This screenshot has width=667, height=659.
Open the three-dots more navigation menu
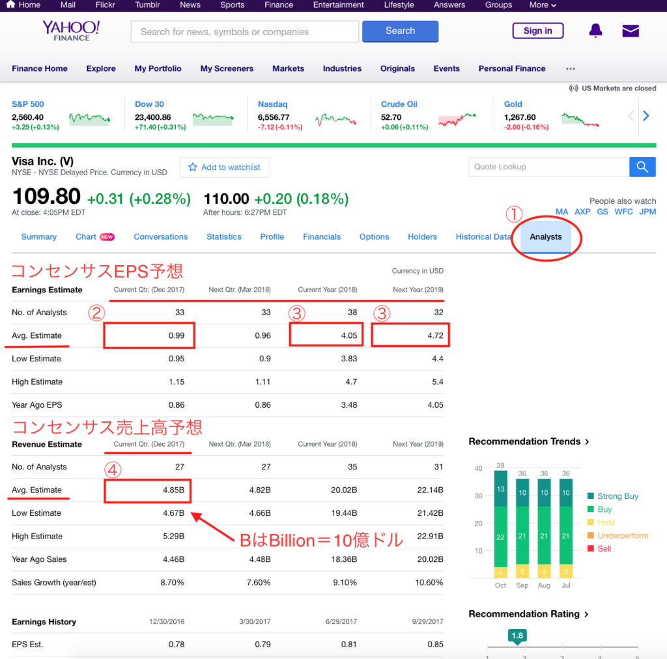571,68
